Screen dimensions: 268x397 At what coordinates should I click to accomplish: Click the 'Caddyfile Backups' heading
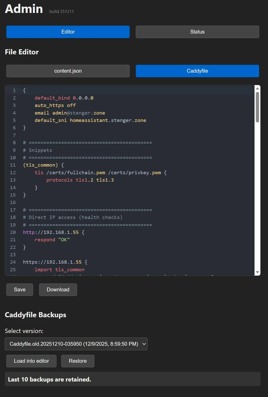click(36, 315)
